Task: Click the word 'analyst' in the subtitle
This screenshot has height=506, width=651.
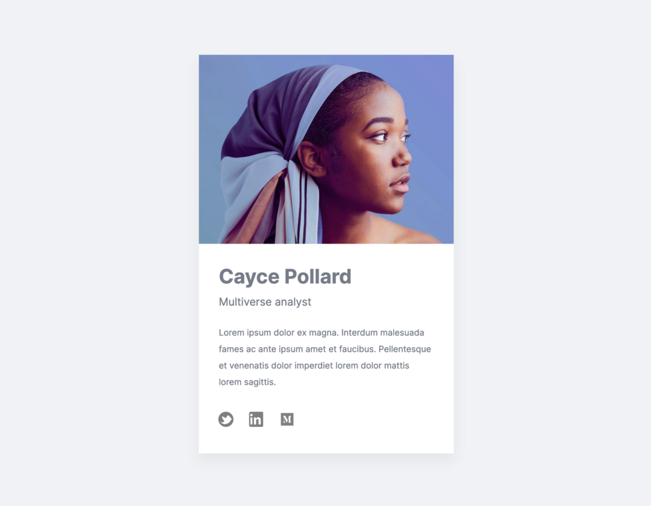Action: coord(290,302)
